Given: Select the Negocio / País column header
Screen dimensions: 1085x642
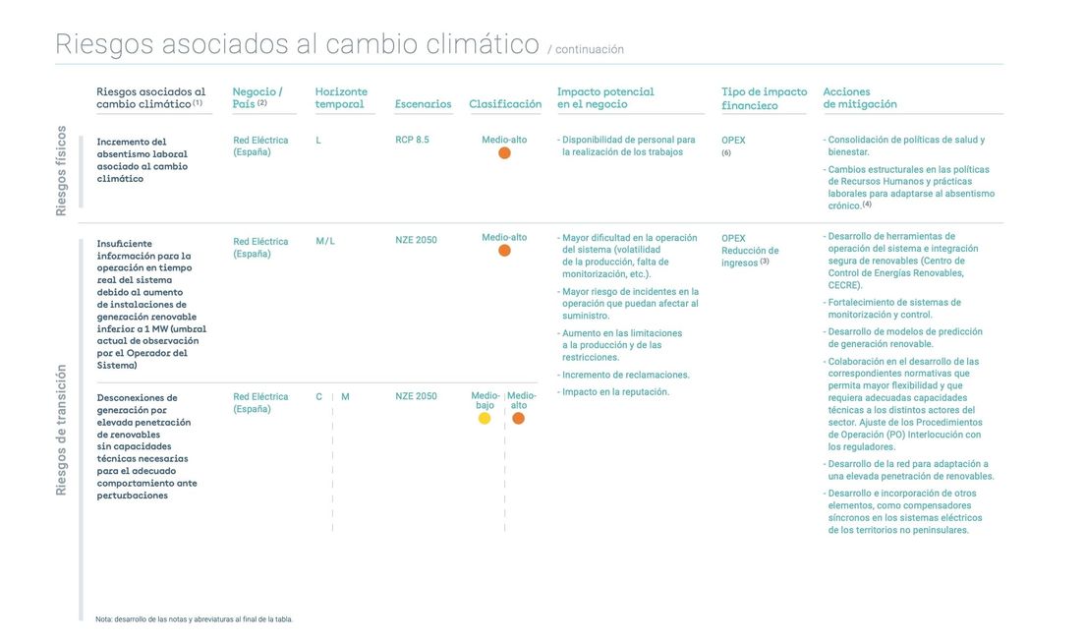Looking at the screenshot, I should (x=257, y=98).
